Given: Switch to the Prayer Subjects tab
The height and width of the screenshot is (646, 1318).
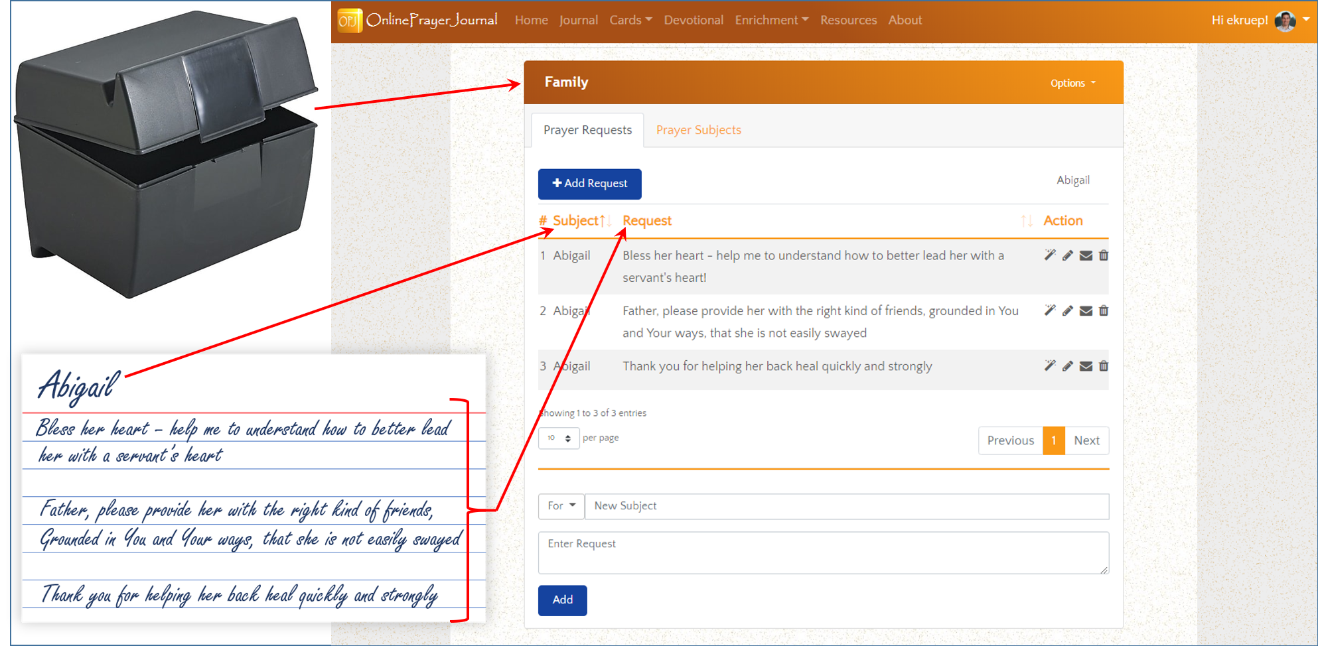Looking at the screenshot, I should [698, 130].
